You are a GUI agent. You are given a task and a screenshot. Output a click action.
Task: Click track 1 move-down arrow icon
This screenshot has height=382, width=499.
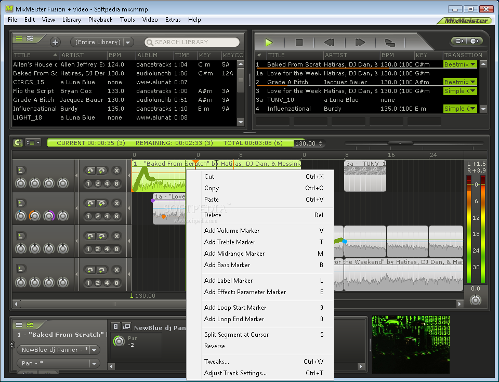(101, 170)
